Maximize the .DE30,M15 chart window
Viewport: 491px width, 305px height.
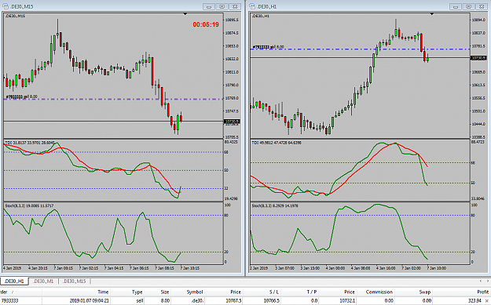(222, 6)
